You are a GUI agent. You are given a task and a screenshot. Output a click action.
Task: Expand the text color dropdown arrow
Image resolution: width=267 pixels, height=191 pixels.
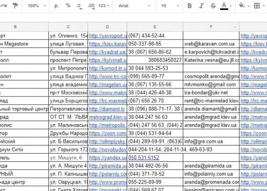click(x=231, y=6)
